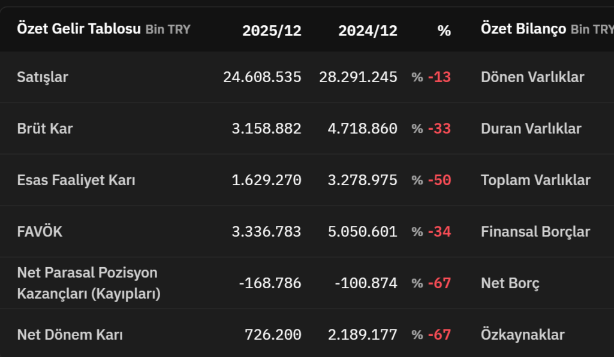Click the Finansal Borçlar entry
The image size is (614, 357).
tap(535, 232)
